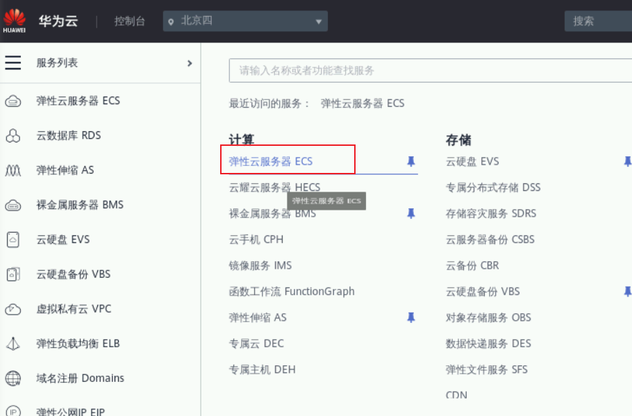Screen dimensions: 632x416
Task: Select 弹性负载均衡 ELB in the sidebar
Action: pyautogui.click(x=78, y=344)
